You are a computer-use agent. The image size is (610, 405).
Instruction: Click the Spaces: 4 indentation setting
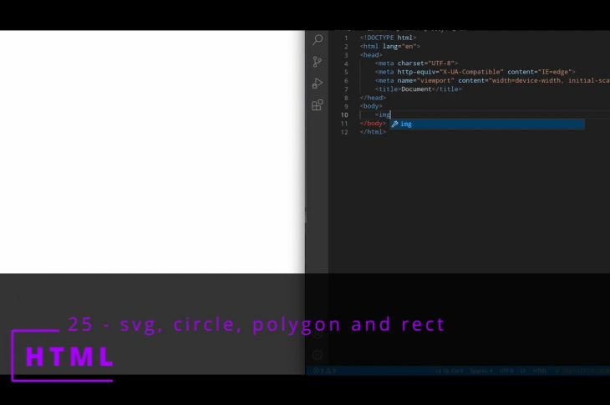pos(481,370)
